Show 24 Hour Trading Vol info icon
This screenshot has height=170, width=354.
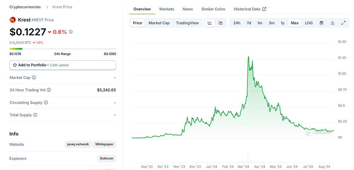click(49, 90)
